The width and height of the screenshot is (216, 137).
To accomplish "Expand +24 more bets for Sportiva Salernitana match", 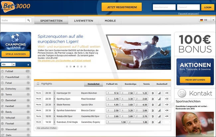I will coord(167,111).
